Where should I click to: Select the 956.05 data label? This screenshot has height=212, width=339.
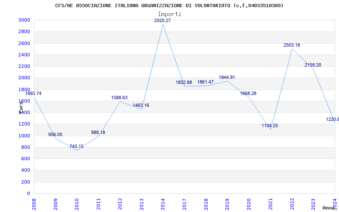point(55,134)
